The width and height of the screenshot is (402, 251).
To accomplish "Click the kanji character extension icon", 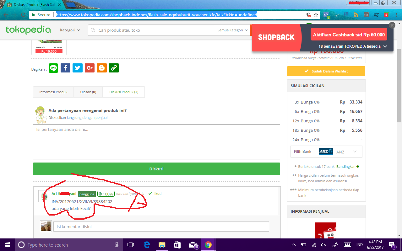I will pyautogui.click(x=346, y=15).
